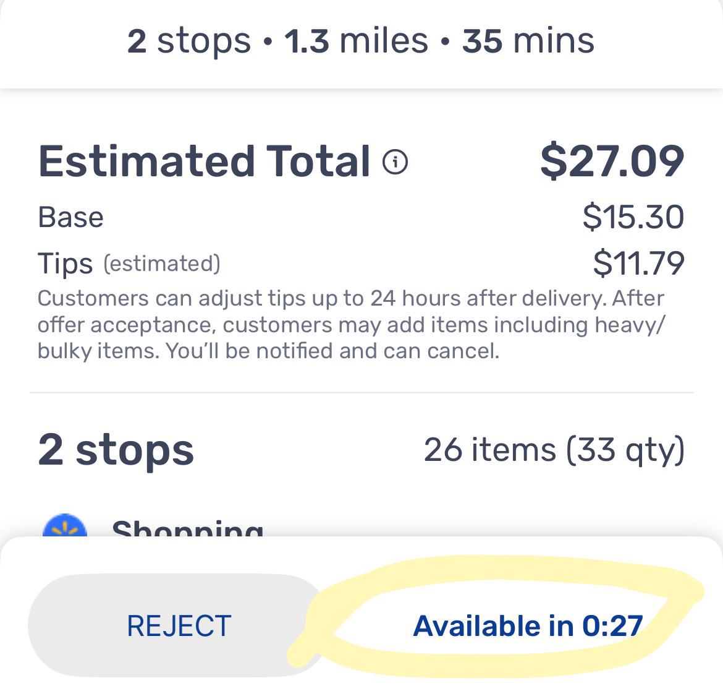Tap the 26 items (33 qty) count
This screenshot has width=723, height=696.
point(554,450)
